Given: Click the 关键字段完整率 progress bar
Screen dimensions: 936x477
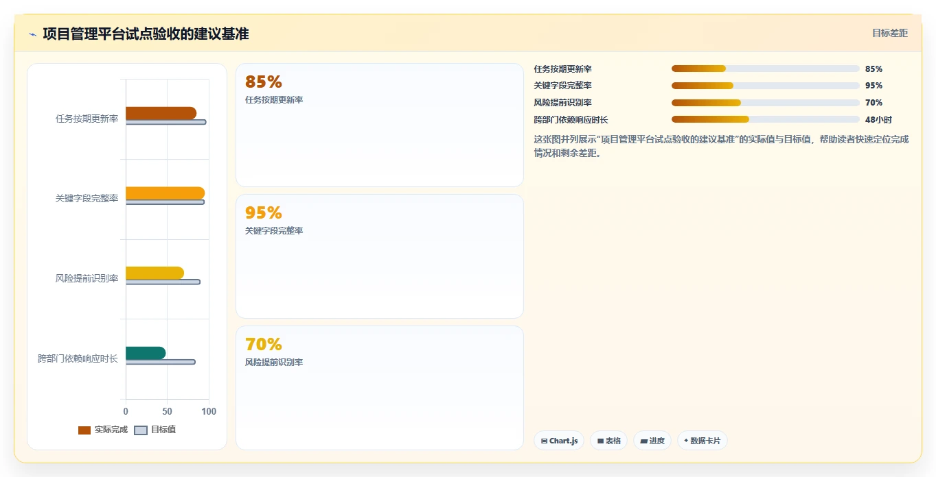Looking at the screenshot, I should (x=765, y=86).
